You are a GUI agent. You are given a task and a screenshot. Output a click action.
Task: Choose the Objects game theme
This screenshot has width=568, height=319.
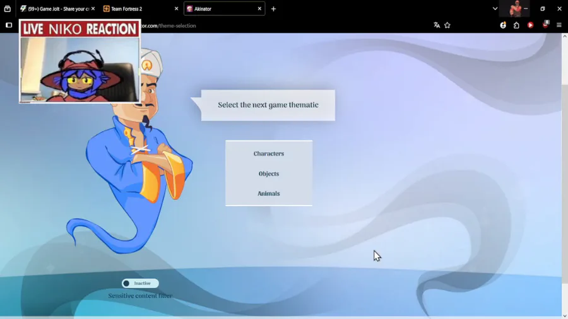[268, 173]
